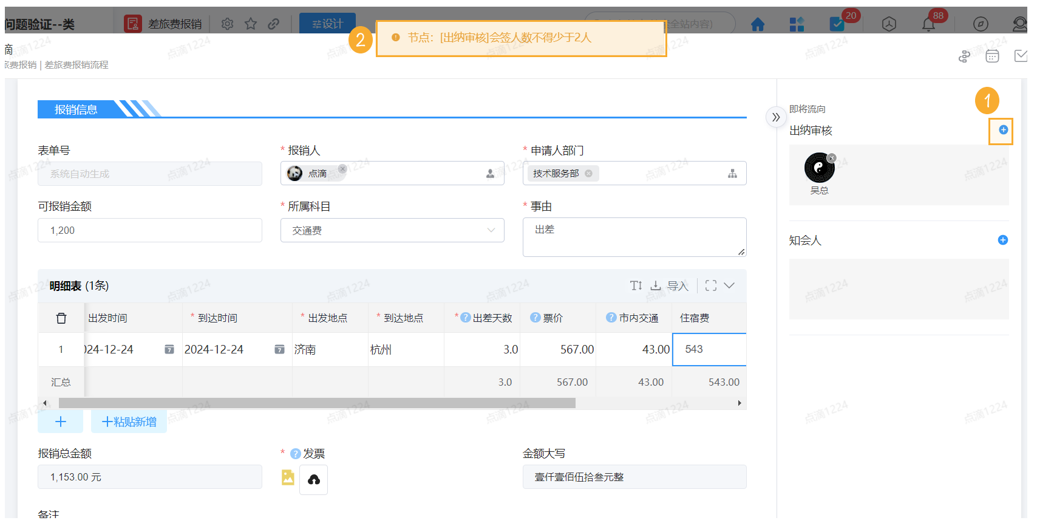Click the text size icon in 明细表
This screenshot has height=526, width=1037.
tap(636, 285)
